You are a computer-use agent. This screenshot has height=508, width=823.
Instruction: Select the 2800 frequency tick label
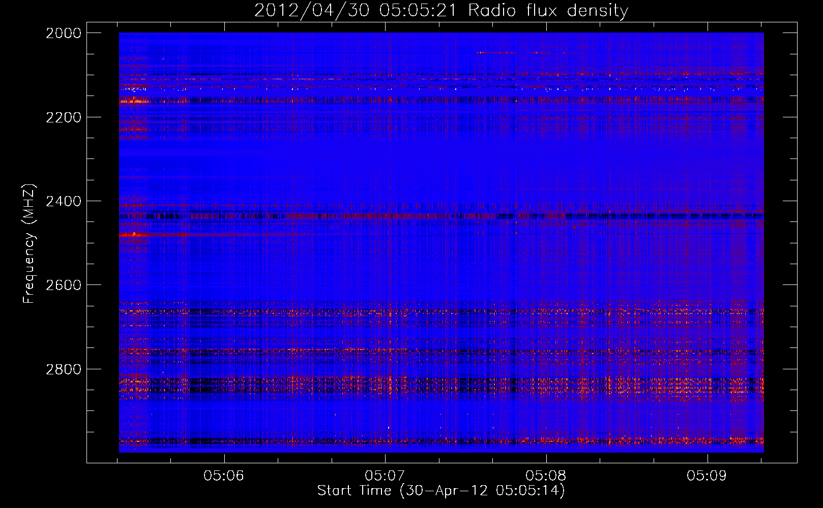coord(64,369)
